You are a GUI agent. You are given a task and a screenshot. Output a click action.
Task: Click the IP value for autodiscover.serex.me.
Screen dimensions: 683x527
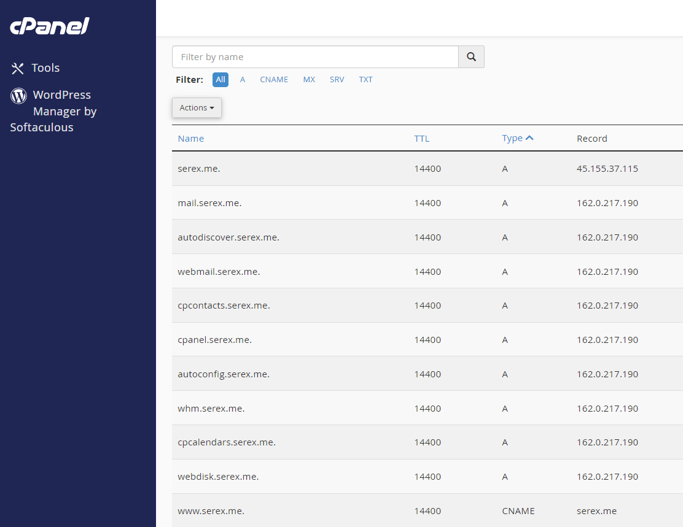607,237
